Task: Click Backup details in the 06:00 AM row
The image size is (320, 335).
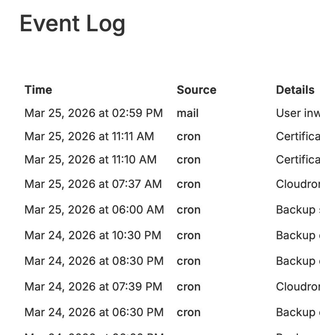Action: tap(297, 210)
